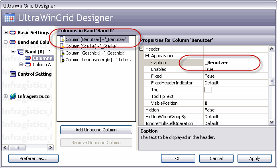
Task: Click the Tag property white swatch
Action: point(208,90)
